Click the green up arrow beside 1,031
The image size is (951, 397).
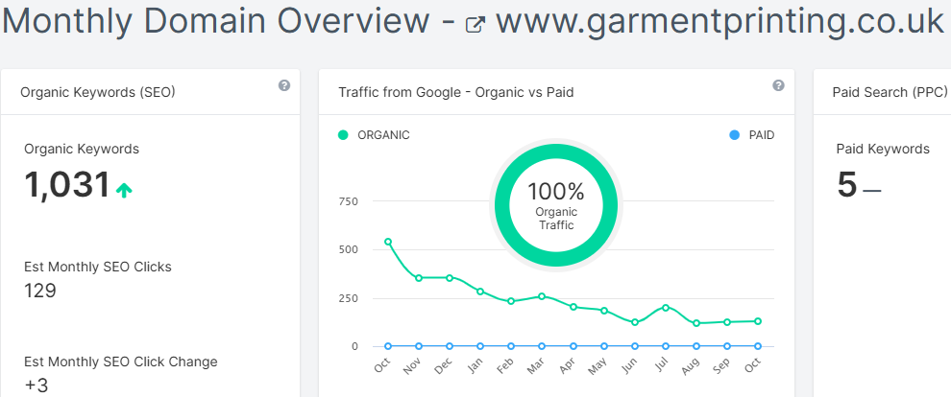[124, 190]
